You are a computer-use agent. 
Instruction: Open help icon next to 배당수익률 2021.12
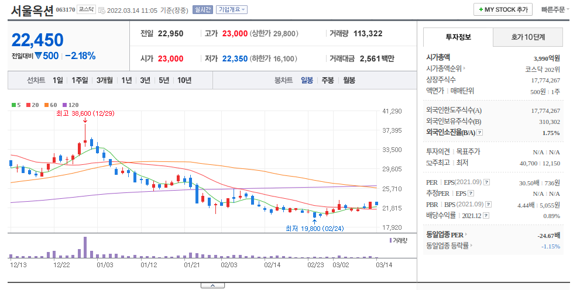(486, 216)
